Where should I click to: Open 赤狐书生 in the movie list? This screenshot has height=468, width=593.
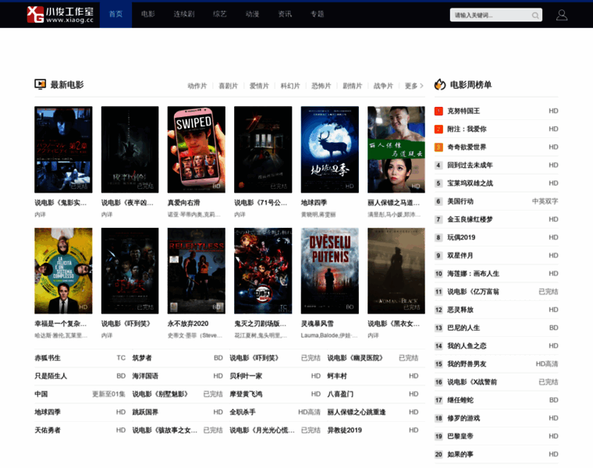pos(48,357)
